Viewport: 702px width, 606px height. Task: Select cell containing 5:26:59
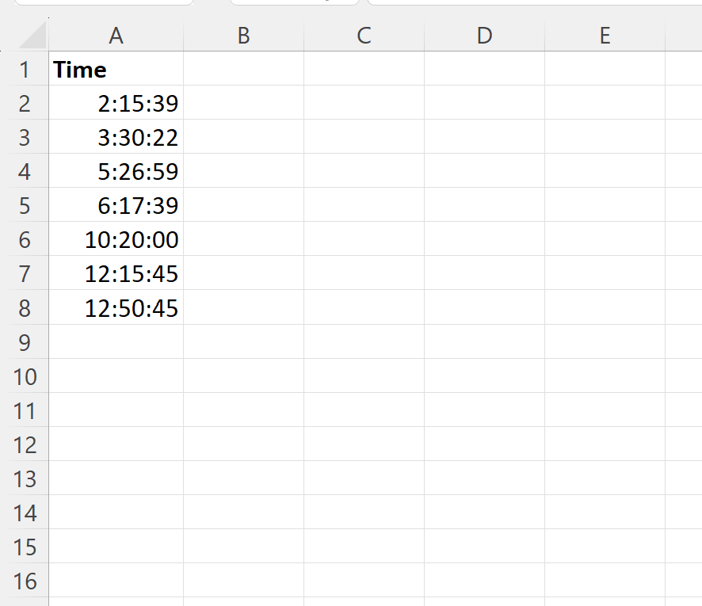pyautogui.click(x=116, y=170)
